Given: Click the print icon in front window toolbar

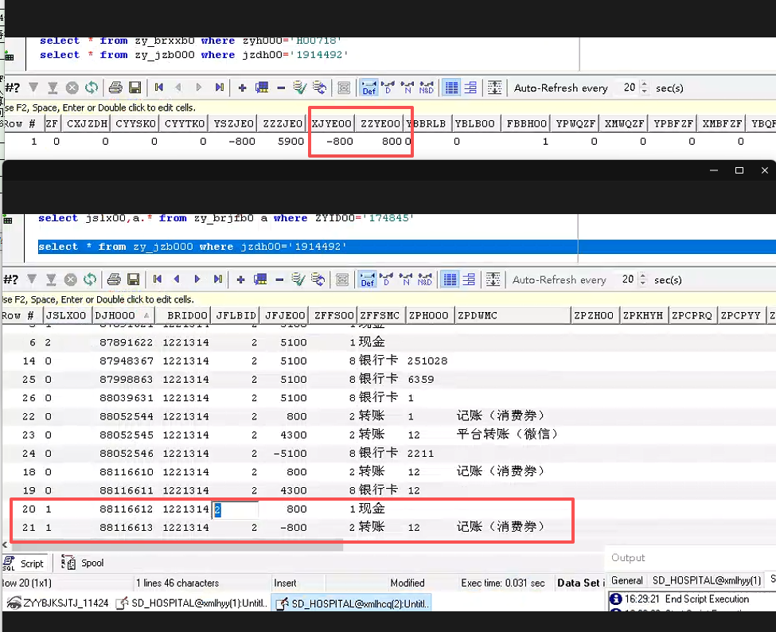Looking at the screenshot, I should 114,279.
